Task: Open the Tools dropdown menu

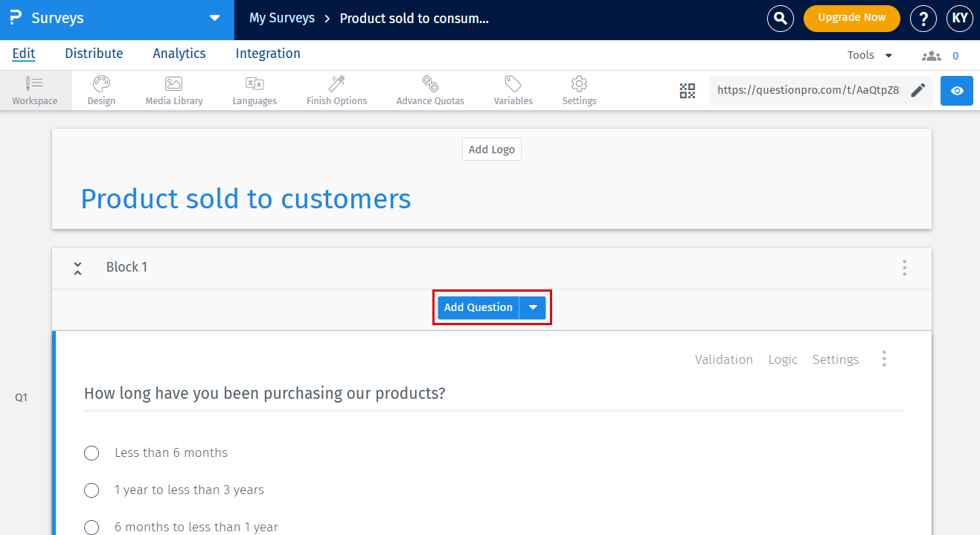Action: [869, 56]
